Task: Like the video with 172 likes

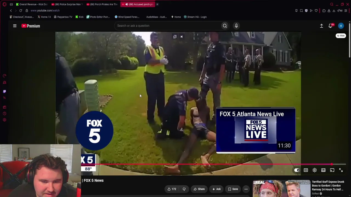Action: pyautogui.click(x=172, y=189)
